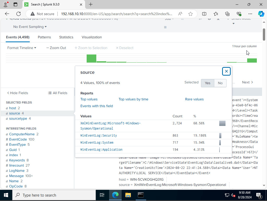The height and width of the screenshot is (201, 267).
Task: Open Command Prompt from taskbar
Action: click(141, 195)
